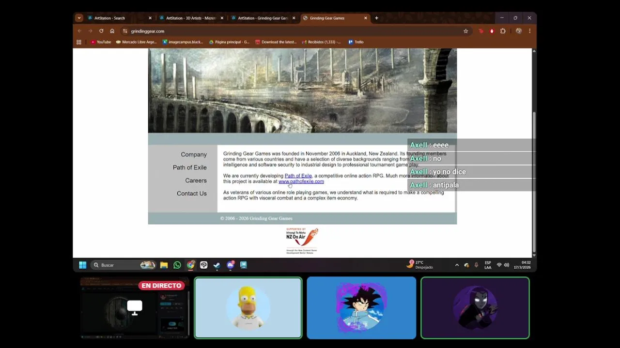
Task: Switch to ArtStation - Grinding Gear Games tab
Action: [x=263, y=18]
